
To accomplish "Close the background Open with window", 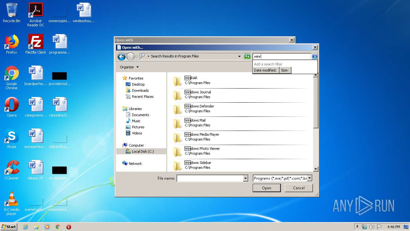I will pyautogui.click(x=291, y=40).
